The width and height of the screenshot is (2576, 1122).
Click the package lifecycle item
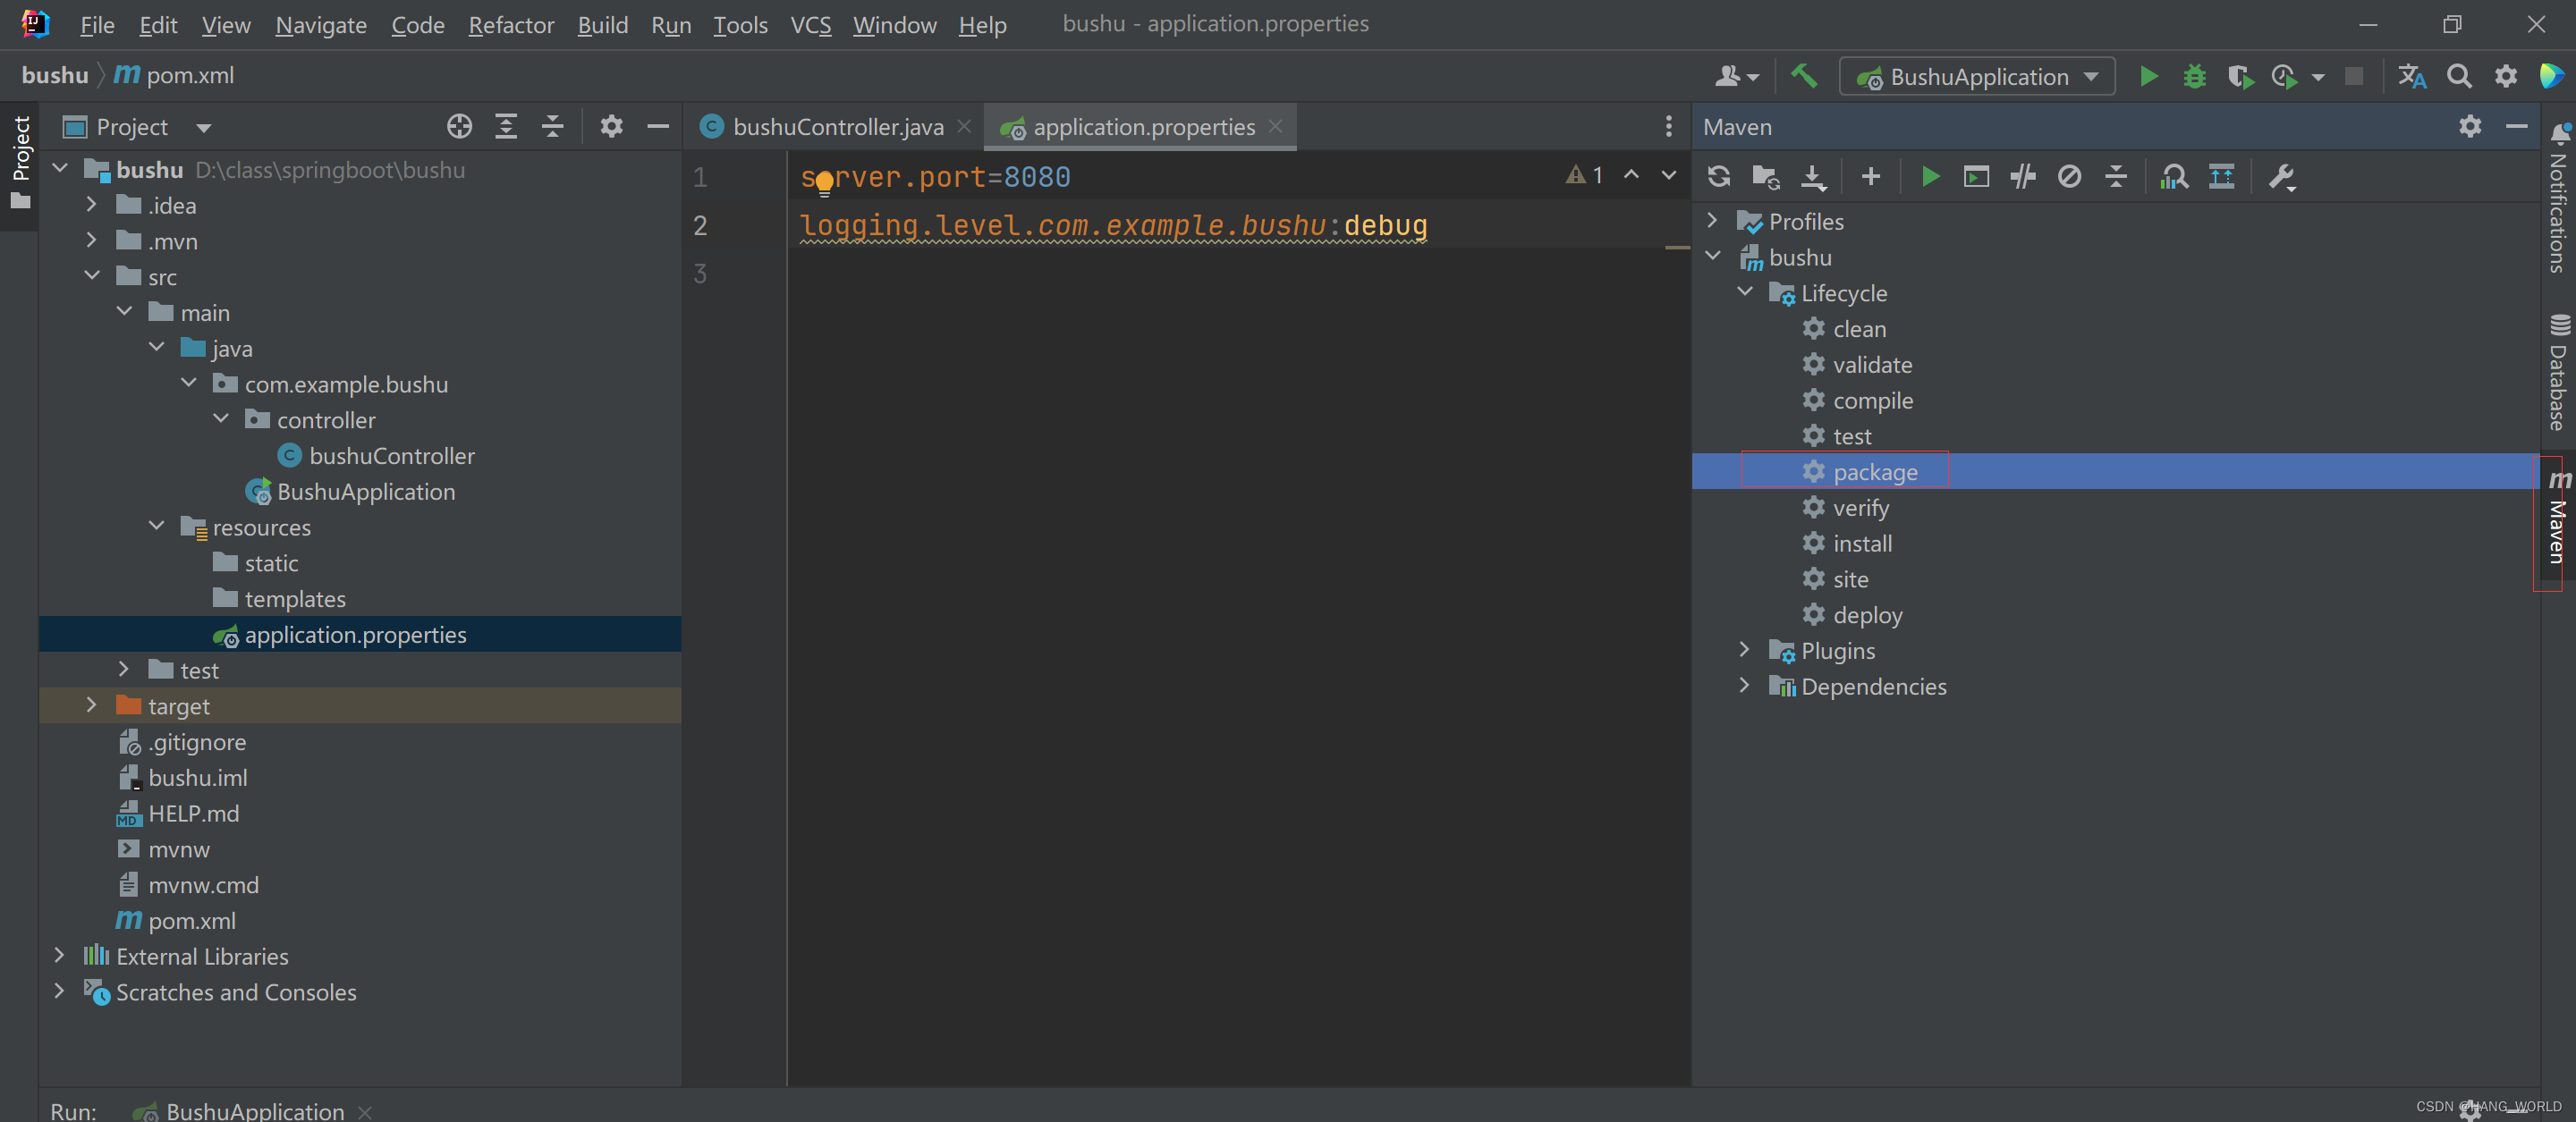coord(1875,471)
